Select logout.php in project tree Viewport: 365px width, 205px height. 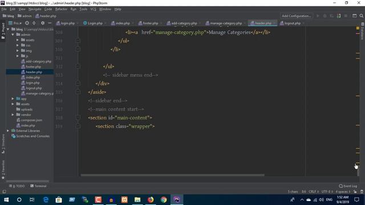click(x=31, y=88)
